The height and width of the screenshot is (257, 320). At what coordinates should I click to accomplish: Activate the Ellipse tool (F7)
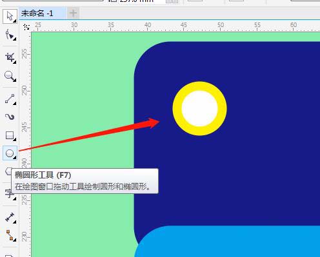pyautogui.click(x=10, y=153)
